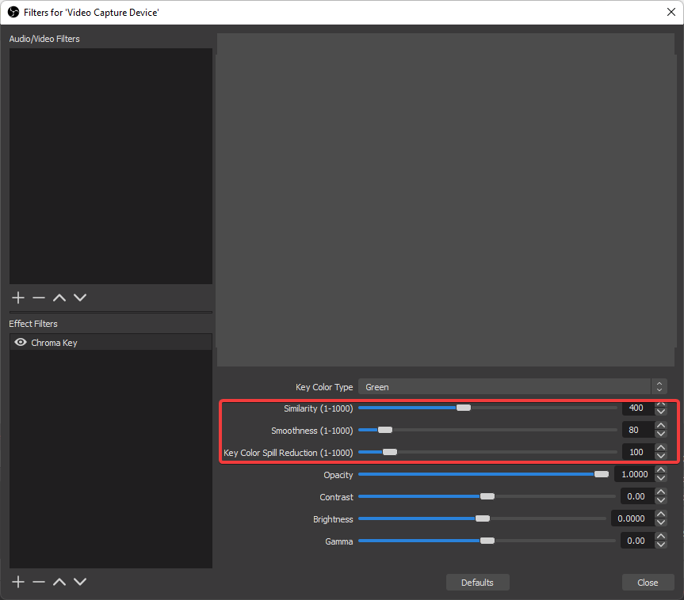This screenshot has width=684, height=600.
Task: Decrease Smoothness value with down stepper
Action: click(x=661, y=434)
